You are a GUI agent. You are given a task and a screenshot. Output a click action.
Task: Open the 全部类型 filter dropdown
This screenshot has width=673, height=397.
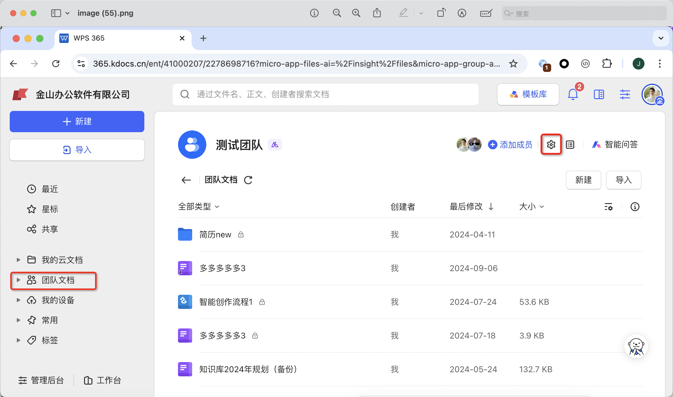pyautogui.click(x=199, y=207)
